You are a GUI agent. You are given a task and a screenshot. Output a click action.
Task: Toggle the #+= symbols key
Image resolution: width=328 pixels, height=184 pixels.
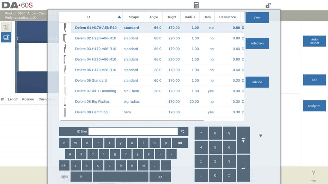[64, 165]
